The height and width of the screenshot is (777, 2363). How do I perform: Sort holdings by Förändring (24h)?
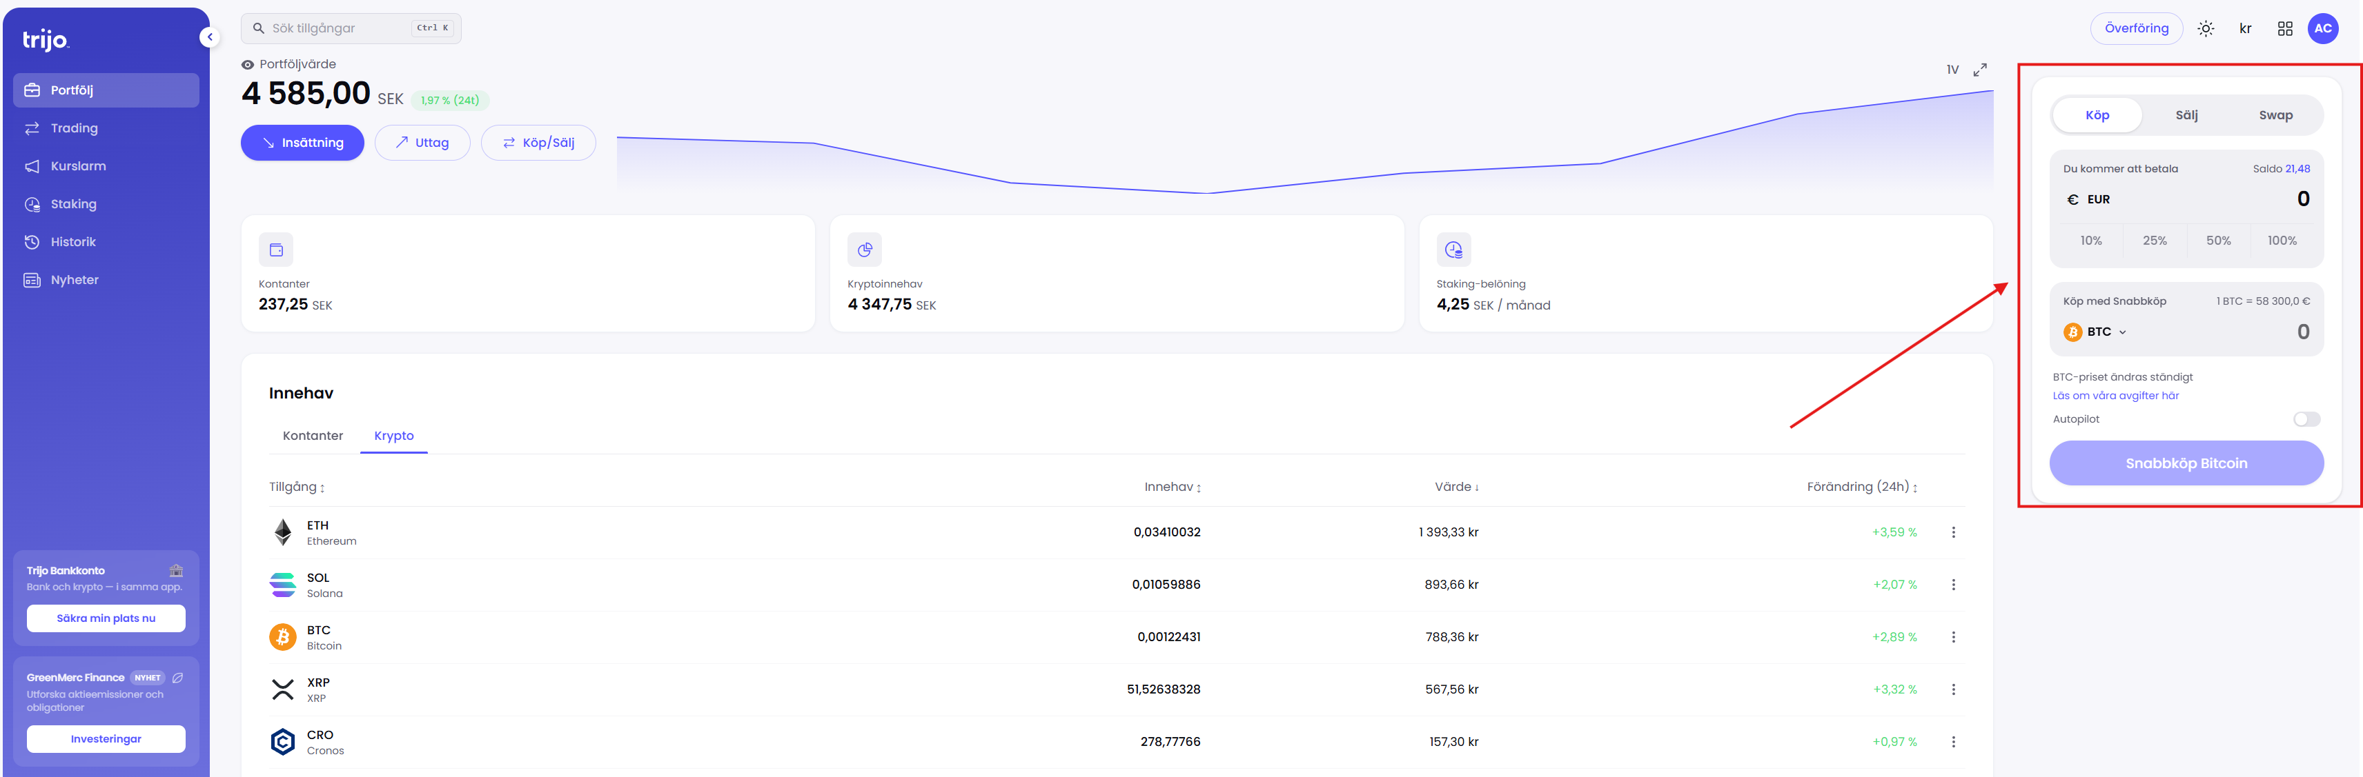[x=1861, y=487]
